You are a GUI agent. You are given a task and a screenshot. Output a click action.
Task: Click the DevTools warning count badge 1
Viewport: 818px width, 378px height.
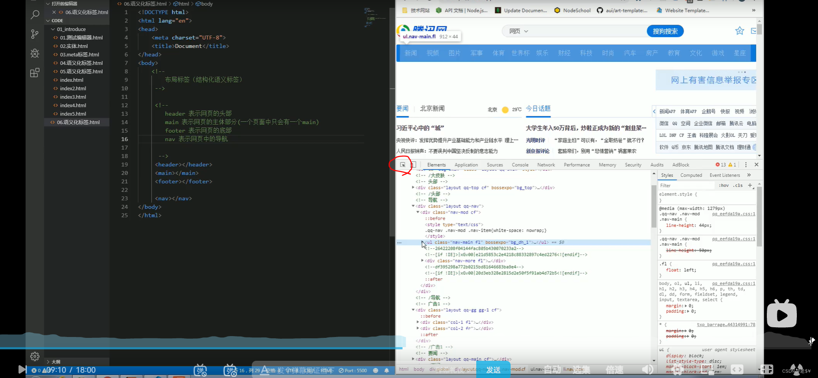[732, 165]
